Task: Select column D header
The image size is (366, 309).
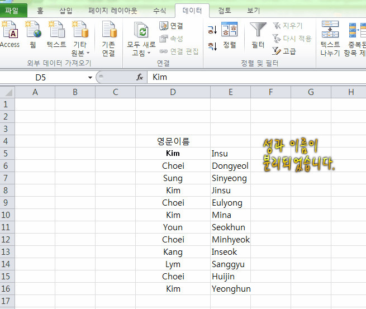Action: 173,92
